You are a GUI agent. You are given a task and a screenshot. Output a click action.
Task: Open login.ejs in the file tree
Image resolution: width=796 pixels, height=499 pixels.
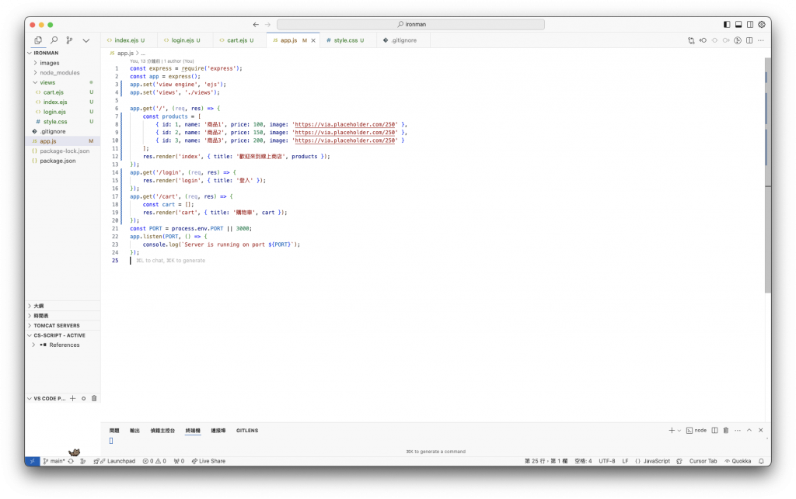click(x=62, y=112)
